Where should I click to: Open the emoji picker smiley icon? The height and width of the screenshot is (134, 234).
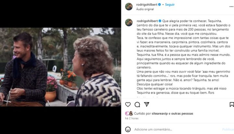click(128, 129)
